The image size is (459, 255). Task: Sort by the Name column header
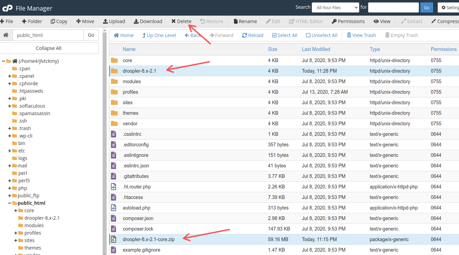point(129,49)
